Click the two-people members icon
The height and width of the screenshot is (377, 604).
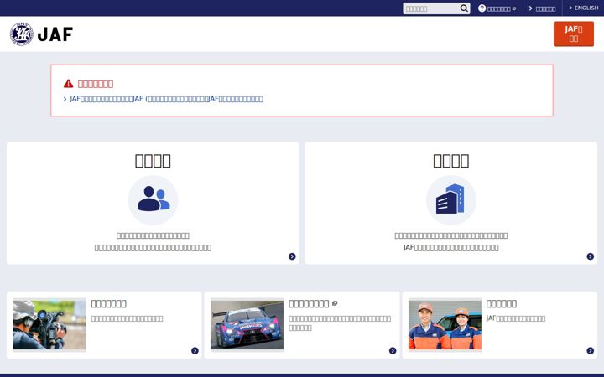click(x=153, y=199)
